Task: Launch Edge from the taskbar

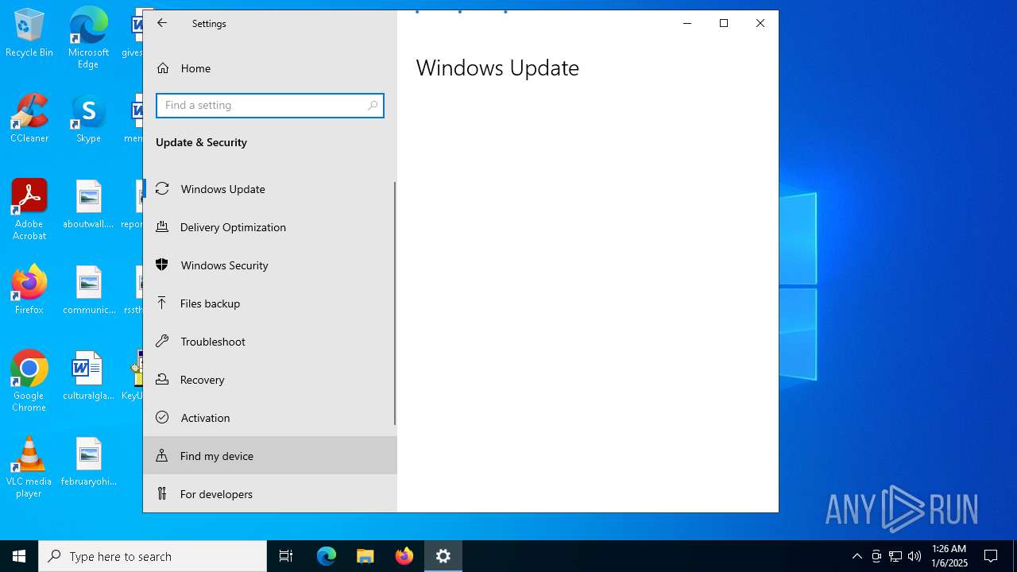Action: 327,556
